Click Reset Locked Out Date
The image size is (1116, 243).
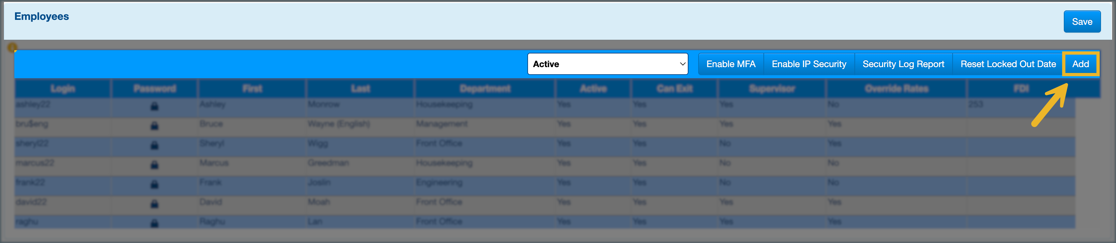point(1008,64)
